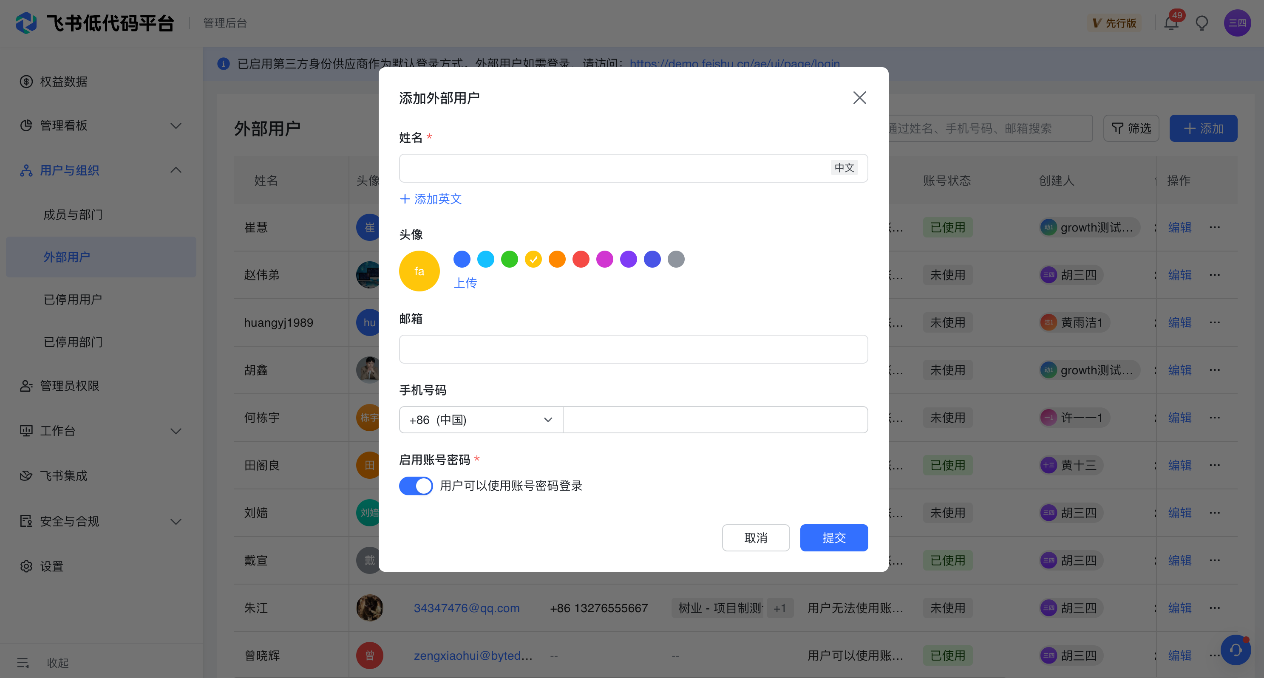Click the filter funnel icon
Image resolution: width=1264 pixels, height=678 pixels.
coord(1117,129)
